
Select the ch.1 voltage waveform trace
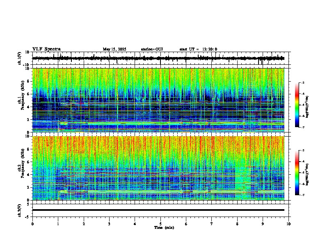tap(158, 58)
